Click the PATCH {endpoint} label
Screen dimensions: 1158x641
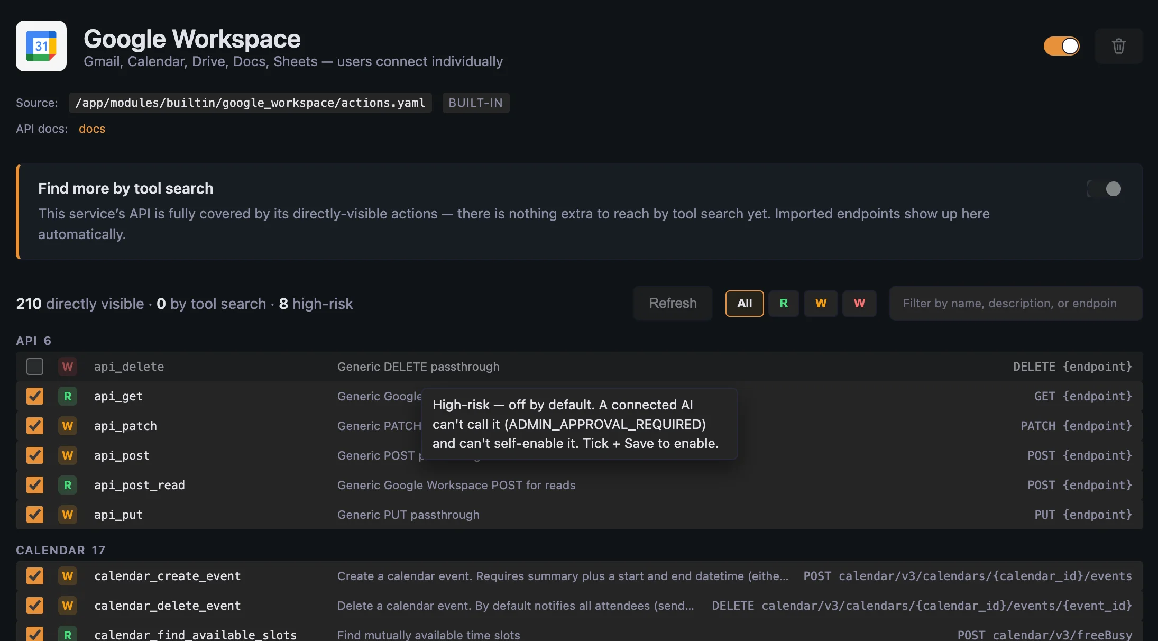coord(1077,426)
